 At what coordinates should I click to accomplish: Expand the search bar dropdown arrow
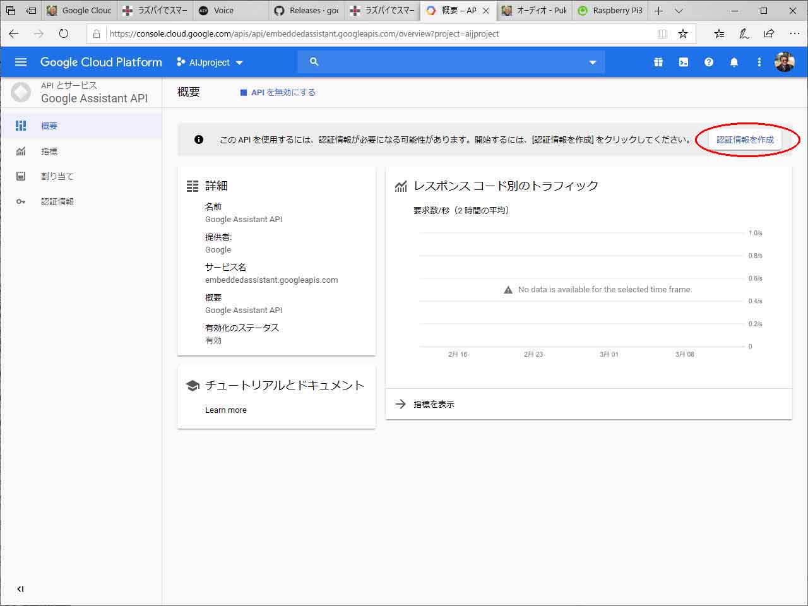pyautogui.click(x=593, y=62)
